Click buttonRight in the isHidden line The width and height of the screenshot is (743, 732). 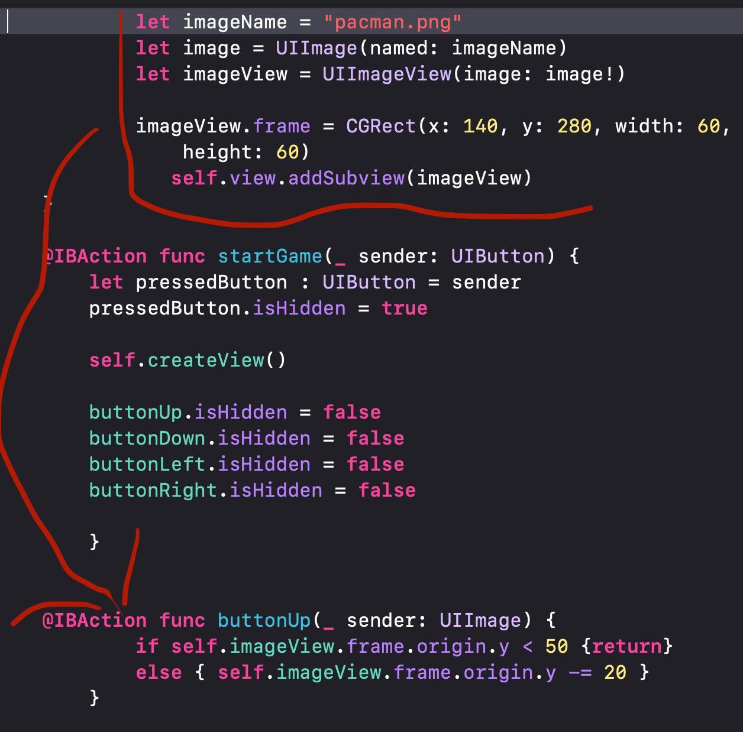(x=153, y=490)
